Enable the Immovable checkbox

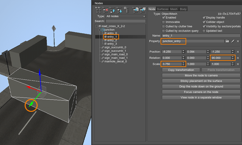[163, 22]
